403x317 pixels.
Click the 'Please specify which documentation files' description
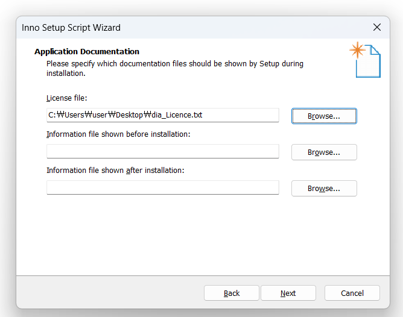(x=175, y=68)
